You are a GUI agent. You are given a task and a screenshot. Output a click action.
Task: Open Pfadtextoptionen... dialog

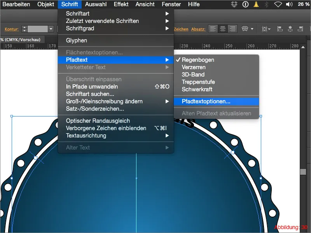click(217, 101)
